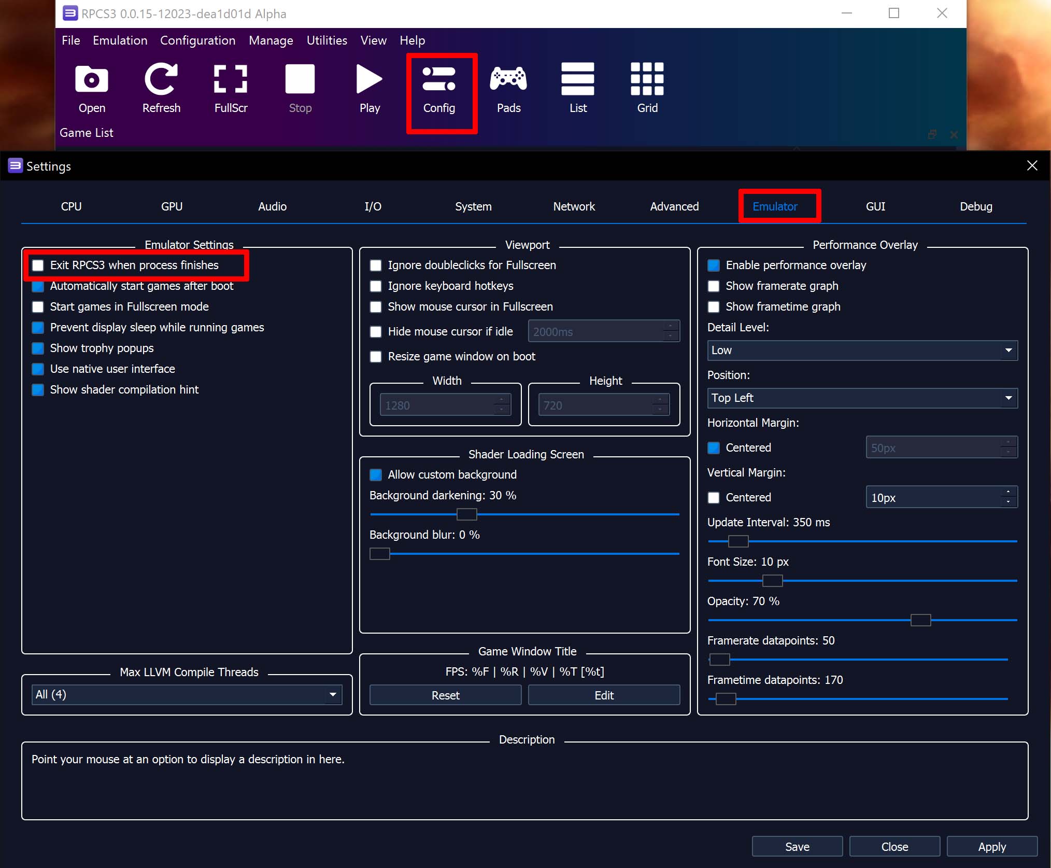Enable Show mouse cursor in Fullscreen
Viewport: 1051px width, 868px height.
tap(376, 307)
